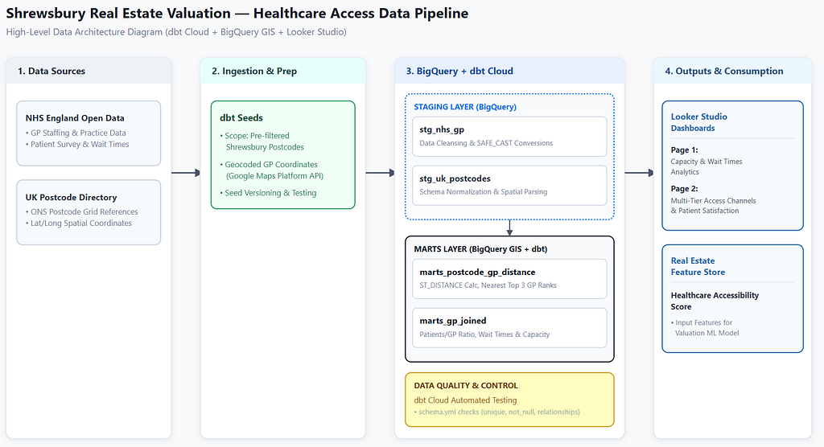Click 'Geocoded GP Coordinates' bullet
Viewport: 824px width, 447px height.
tap(269, 164)
